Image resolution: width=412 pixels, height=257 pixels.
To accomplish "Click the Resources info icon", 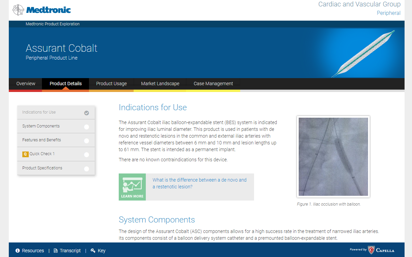I will tap(18, 251).
